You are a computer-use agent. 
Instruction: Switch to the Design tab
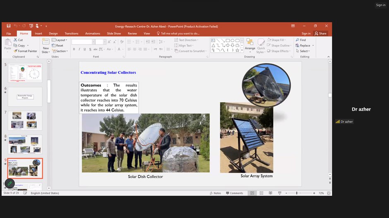click(x=53, y=33)
